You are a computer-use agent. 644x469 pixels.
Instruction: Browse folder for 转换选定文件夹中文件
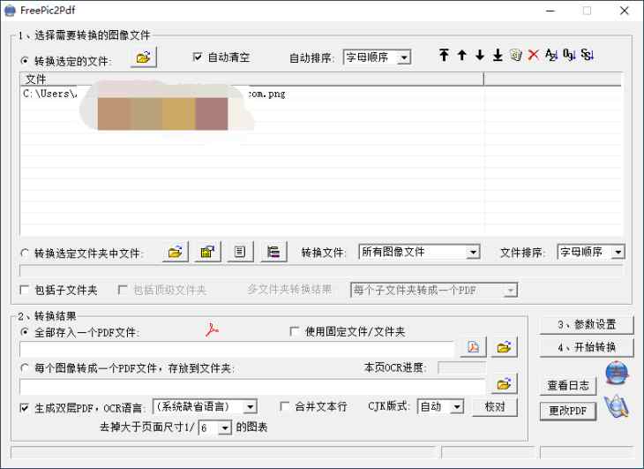(x=176, y=252)
